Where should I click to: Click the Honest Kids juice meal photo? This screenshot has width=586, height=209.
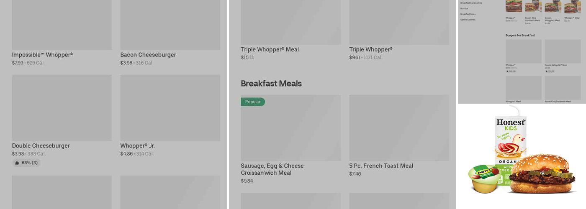[x=522, y=157]
